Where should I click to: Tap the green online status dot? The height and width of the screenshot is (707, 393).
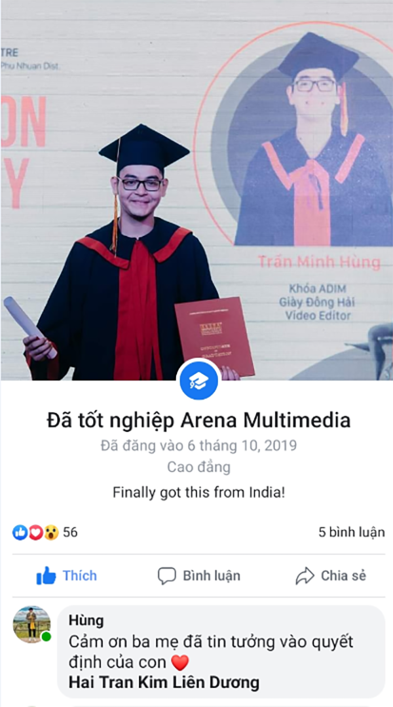pyautogui.click(x=46, y=637)
